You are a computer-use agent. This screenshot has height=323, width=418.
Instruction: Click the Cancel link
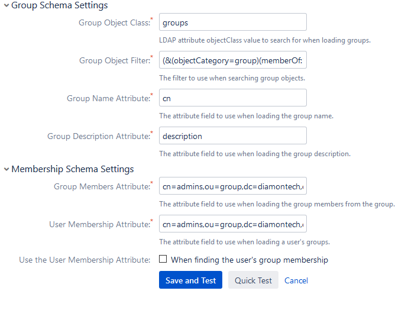tap(296, 280)
